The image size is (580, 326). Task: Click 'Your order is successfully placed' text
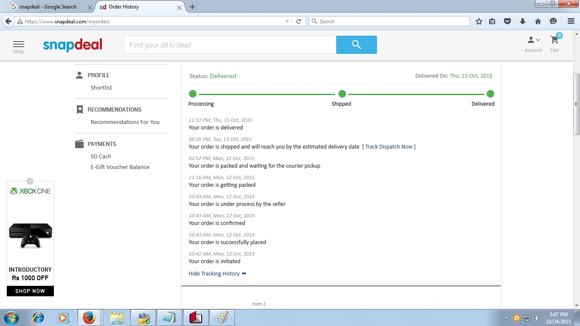point(227,242)
